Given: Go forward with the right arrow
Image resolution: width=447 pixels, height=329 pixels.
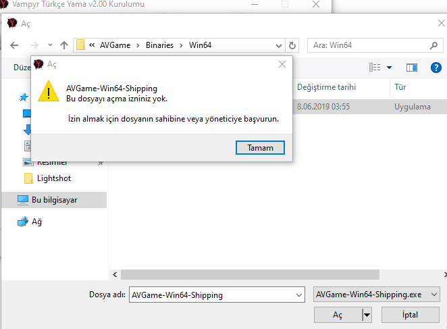Looking at the screenshot, I should tap(34, 45).
